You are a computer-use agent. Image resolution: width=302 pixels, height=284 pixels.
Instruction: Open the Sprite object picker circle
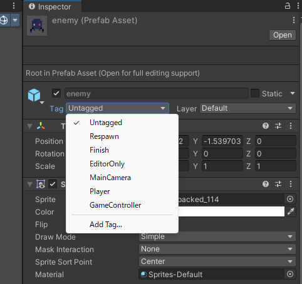(x=290, y=199)
